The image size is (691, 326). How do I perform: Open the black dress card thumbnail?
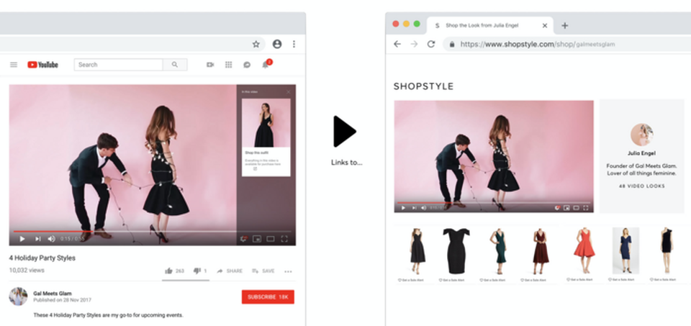coord(266,123)
